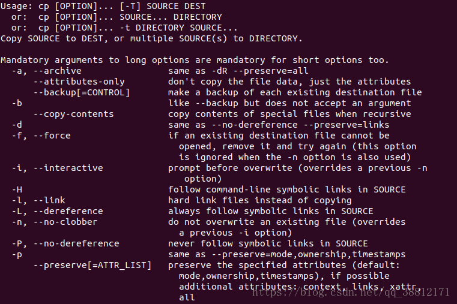
Task: Click the first Usage line of cp
Action: 103,6
